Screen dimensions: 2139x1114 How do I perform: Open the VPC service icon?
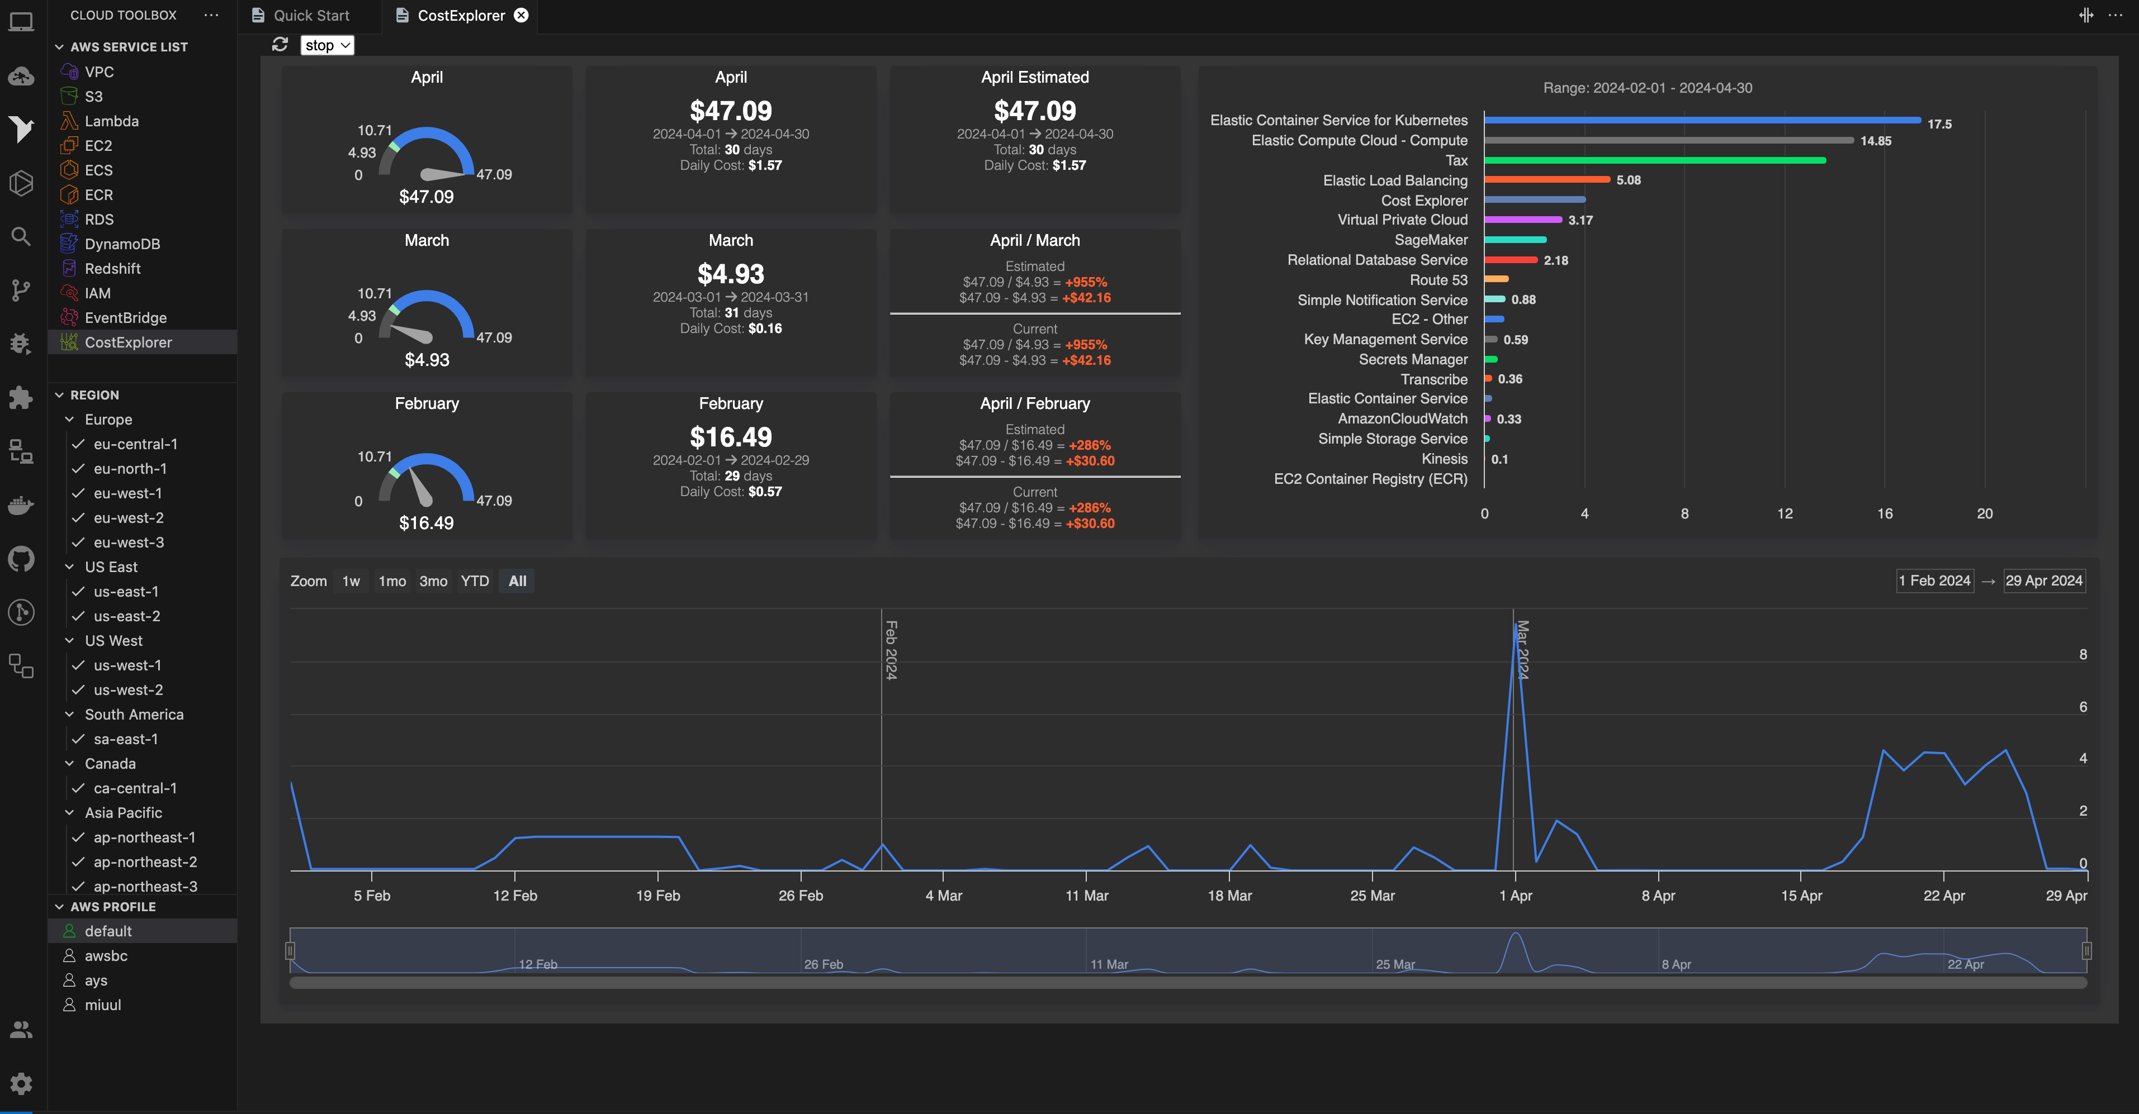click(70, 72)
